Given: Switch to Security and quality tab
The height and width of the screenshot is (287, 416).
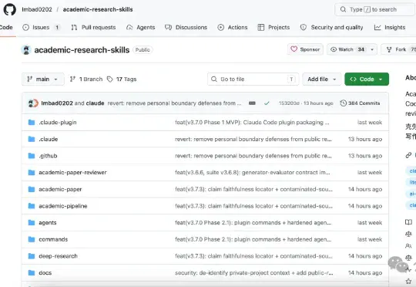Looking at the screenshot, I should point(331,27).
